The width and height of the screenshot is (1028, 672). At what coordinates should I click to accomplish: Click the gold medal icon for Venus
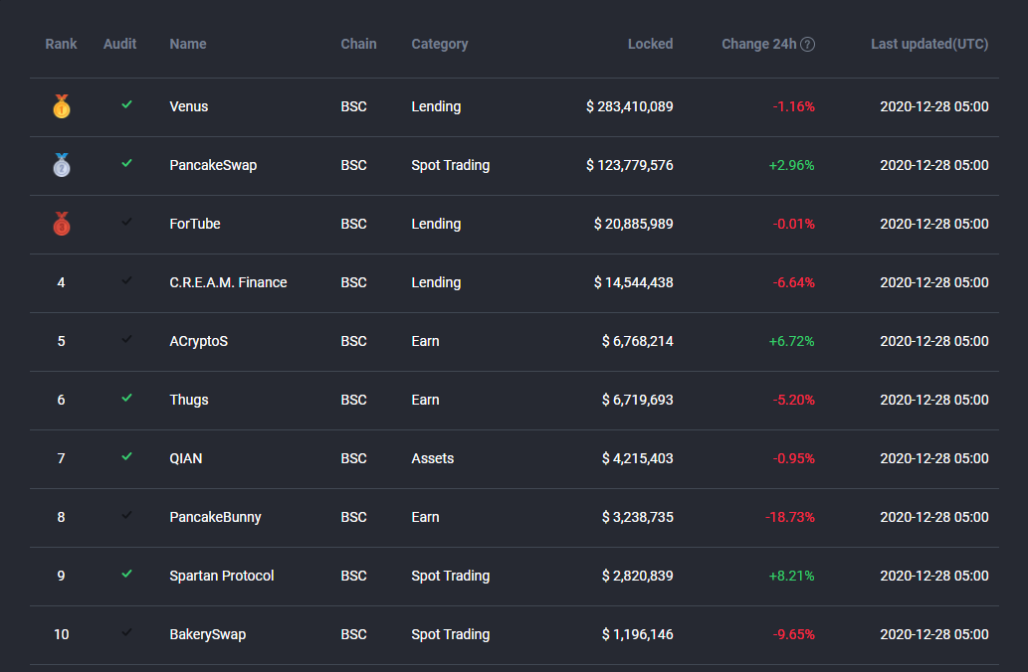click(x=62, y=106)
